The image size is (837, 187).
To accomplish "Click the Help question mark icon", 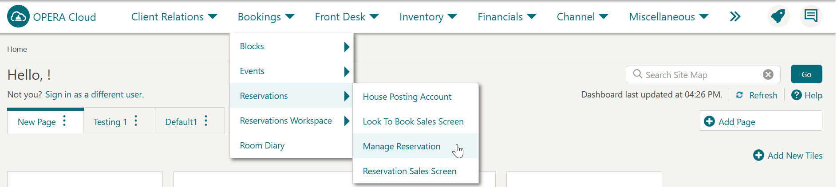I will point(797,95).
